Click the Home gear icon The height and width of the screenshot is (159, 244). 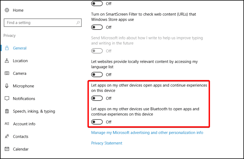tap(7, 10)
